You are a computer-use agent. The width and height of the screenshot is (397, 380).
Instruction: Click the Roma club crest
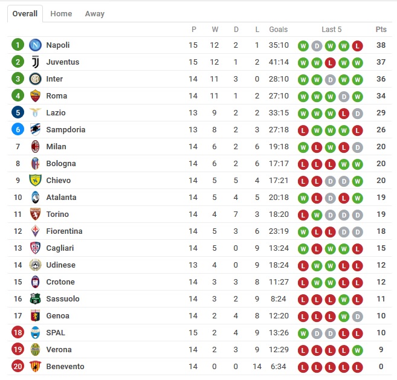pyautogui.click(x=35, y=96)
